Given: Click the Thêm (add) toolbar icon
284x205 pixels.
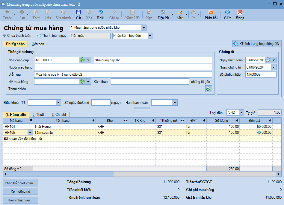Looking at the screenshot, I should pyautogui.click(x=36, y=12).
